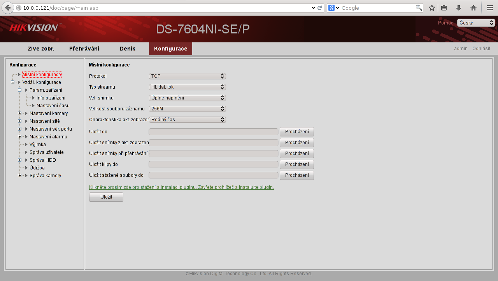Open Velikost souboru záznamu 256M dropdown
Screen dimensions: 498x281
[x=188, y=109]
